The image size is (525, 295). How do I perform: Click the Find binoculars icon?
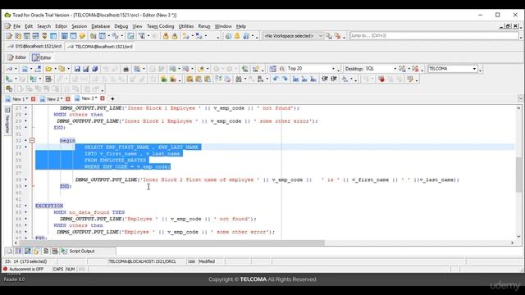239,79
